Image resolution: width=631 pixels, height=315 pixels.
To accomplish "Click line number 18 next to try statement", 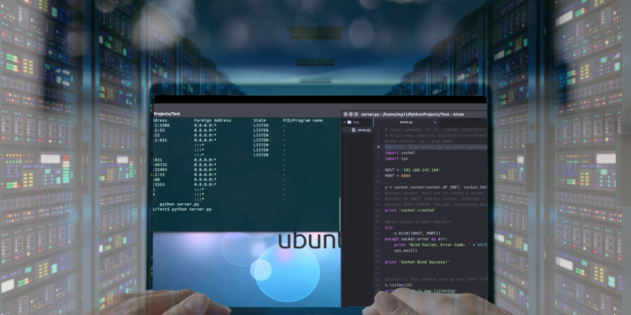I will click(x=378, y=227).
